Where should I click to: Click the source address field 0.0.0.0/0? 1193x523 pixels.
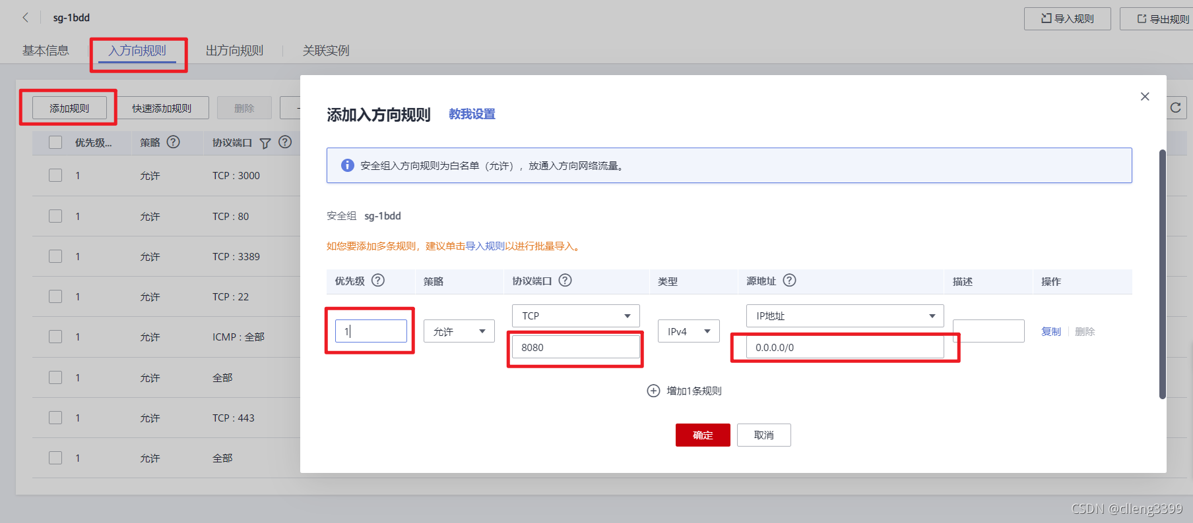coord(845,347)
